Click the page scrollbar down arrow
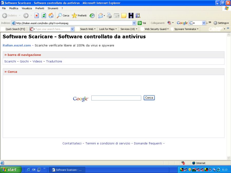This screenshot has height=173, width=231. pyautogui.click(x=229, y=158)
